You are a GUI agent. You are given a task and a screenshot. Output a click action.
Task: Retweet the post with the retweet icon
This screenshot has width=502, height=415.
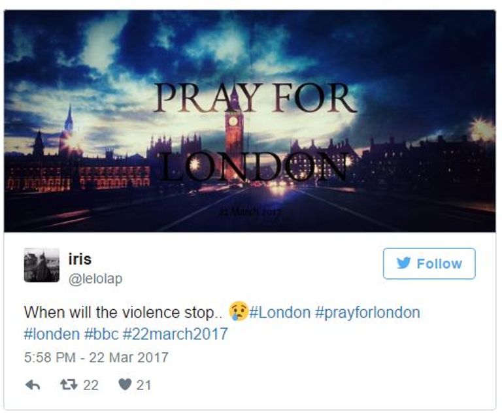click(69, 384)
